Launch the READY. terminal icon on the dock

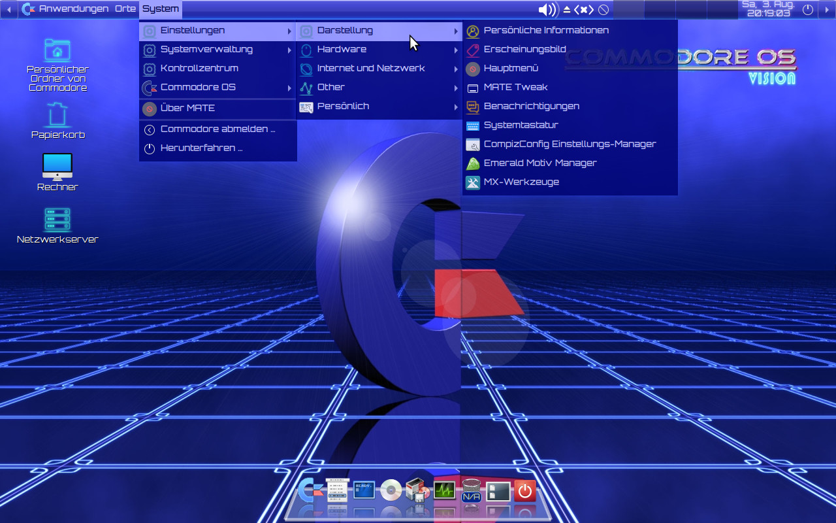(364, 490)
